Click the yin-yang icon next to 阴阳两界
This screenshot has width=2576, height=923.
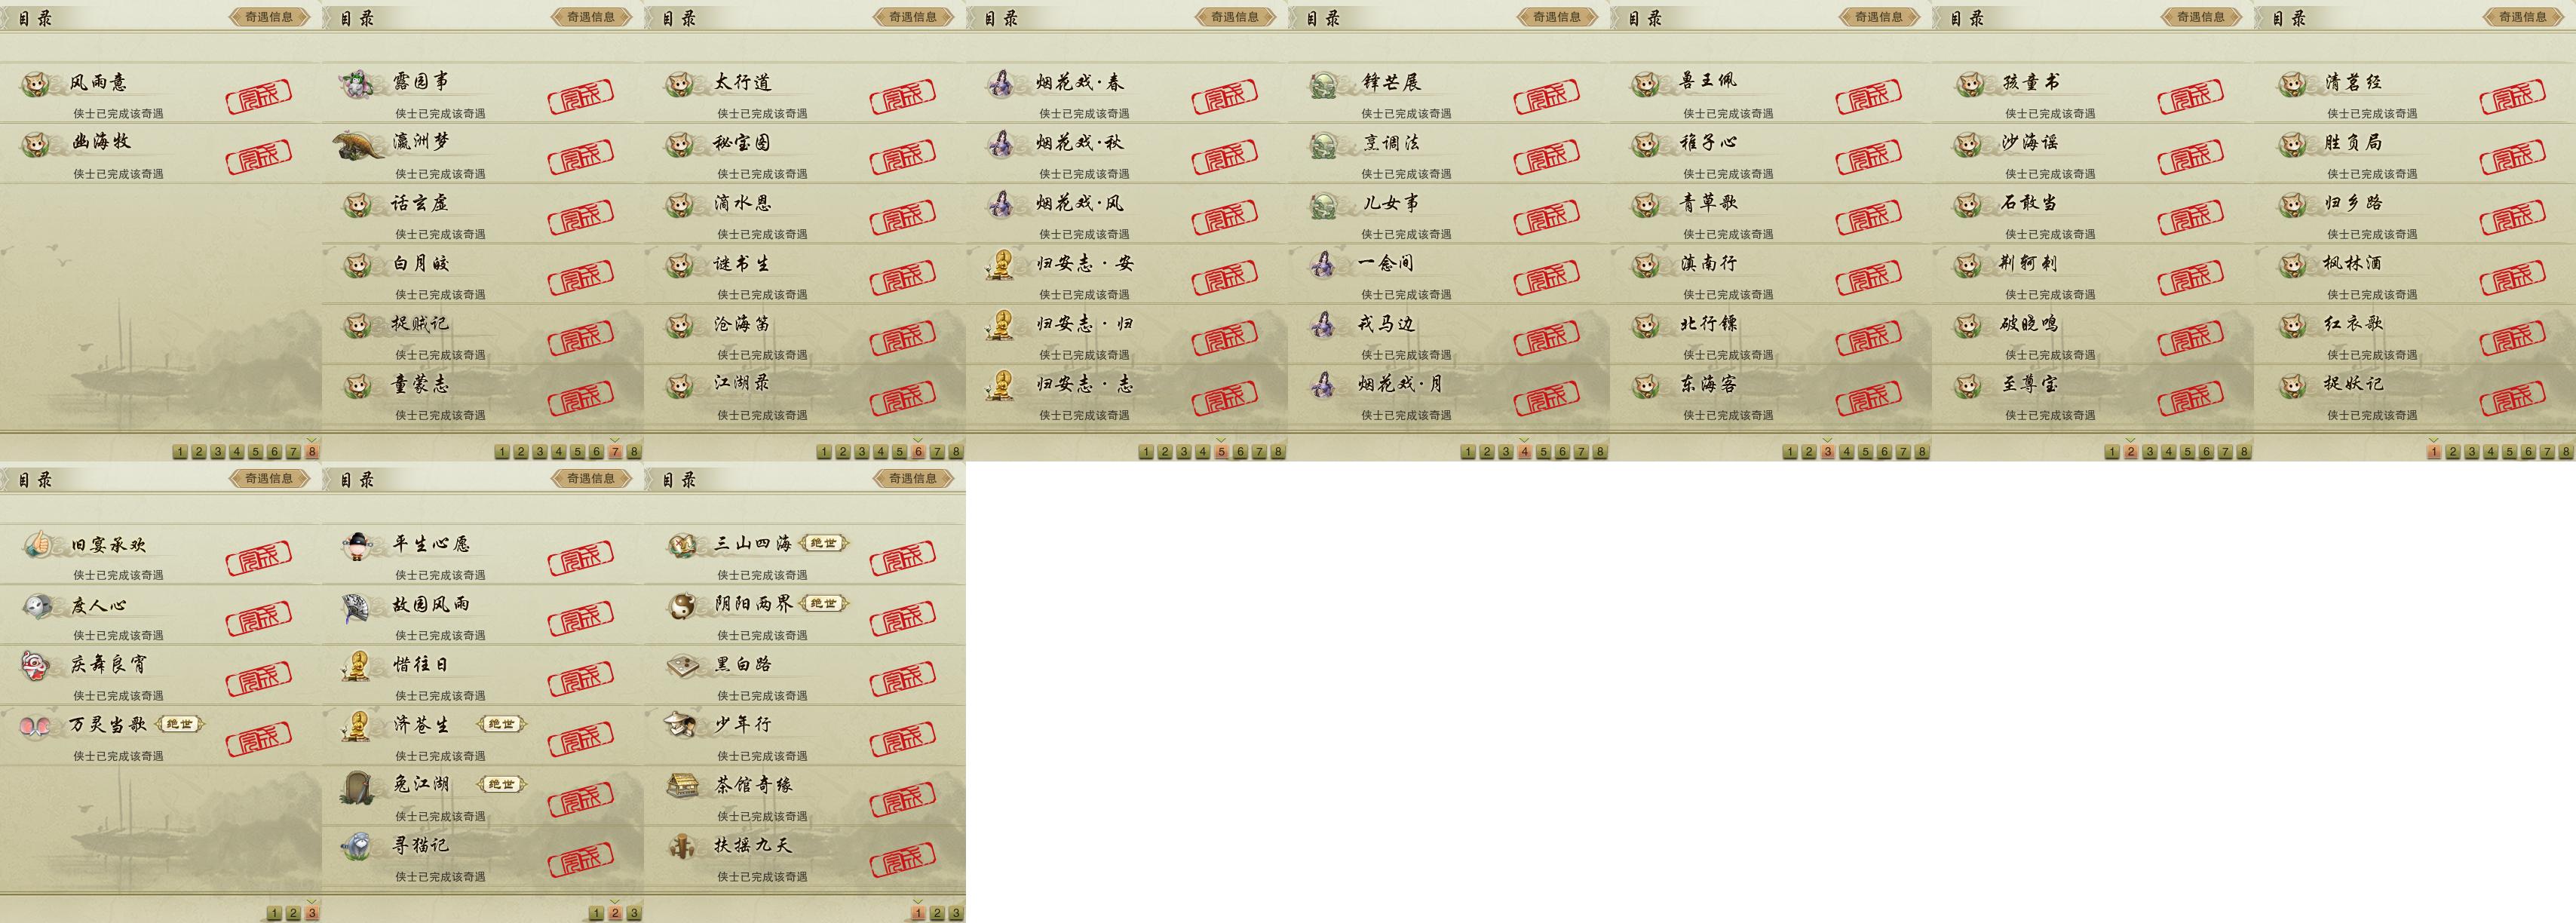[x=682, y=605]
